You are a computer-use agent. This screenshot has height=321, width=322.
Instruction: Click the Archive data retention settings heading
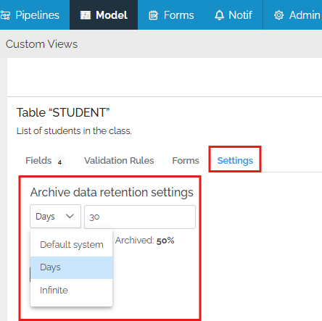coord(112,193)
